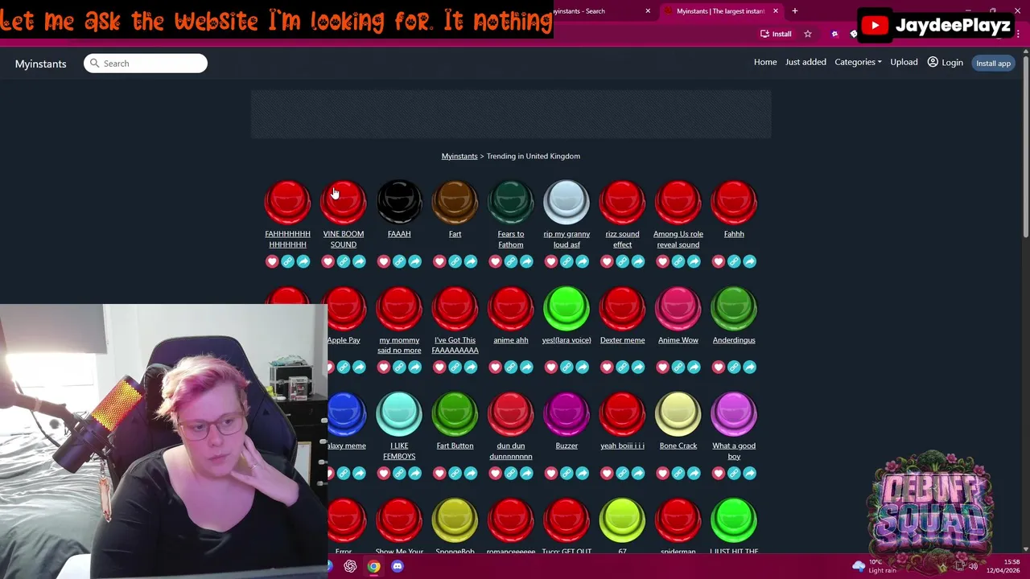Play the FAHHHHHHHHHHHHHHH sound button
This screenshot has height=579, width=1030.
(x=287, y=202)
